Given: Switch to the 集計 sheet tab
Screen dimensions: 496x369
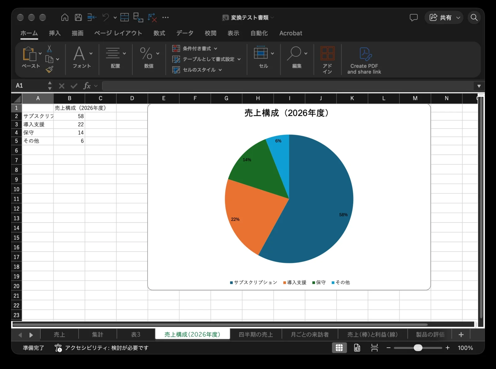Looking at the screenshot, I should (98, 335).
